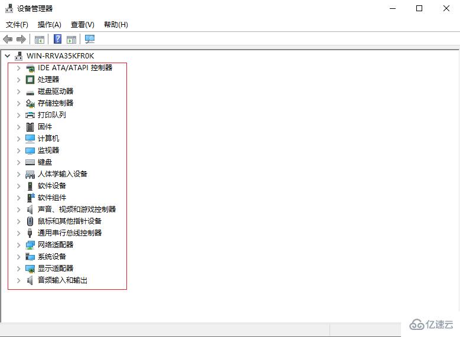This screenshot has height=337, width=460.
Task: Click the show/hide console tree icon
Action: click(x=40, y=40)
